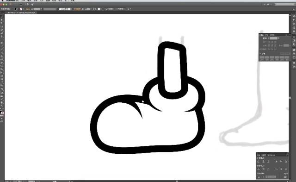Select the Selection tool in left toolbar

tap(2, 17)
